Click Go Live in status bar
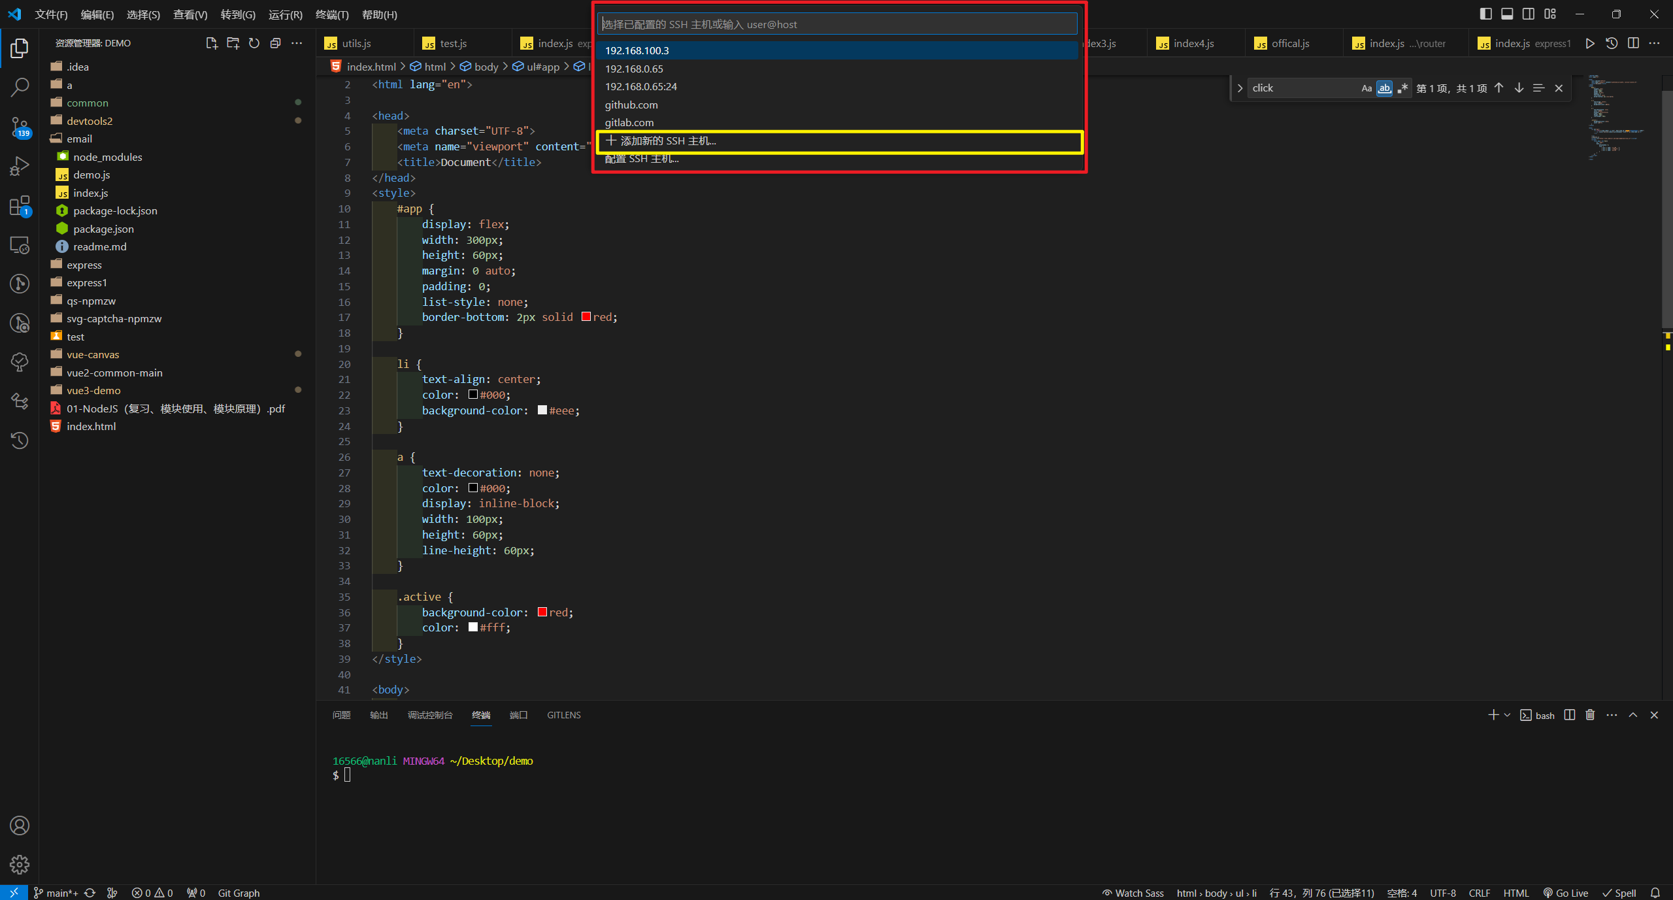 tap(1566, 893)
